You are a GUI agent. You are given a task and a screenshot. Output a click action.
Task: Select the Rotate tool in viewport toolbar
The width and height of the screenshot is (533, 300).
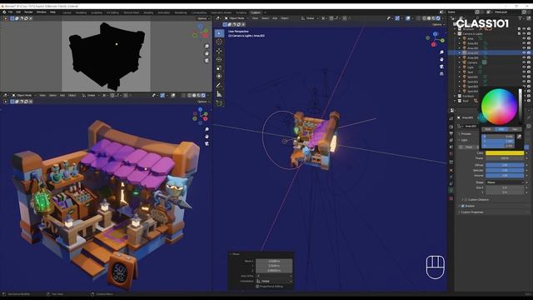click(219, 59)
